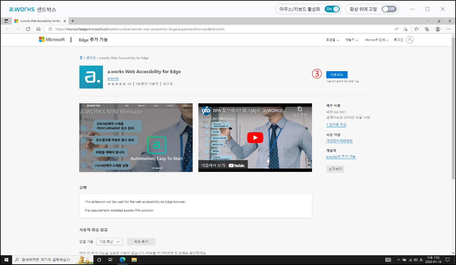Toggle 항상 위에 고정 switch on
Screen dimensions: 456x265
click(x=389, y=9)
